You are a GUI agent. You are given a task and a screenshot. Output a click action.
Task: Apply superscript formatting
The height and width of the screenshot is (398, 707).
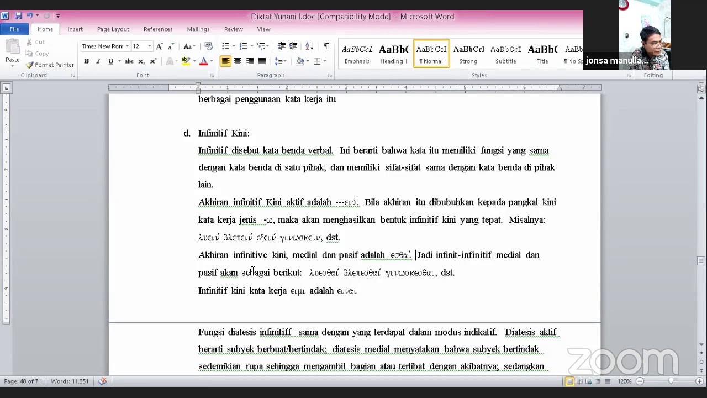[153, 61]
